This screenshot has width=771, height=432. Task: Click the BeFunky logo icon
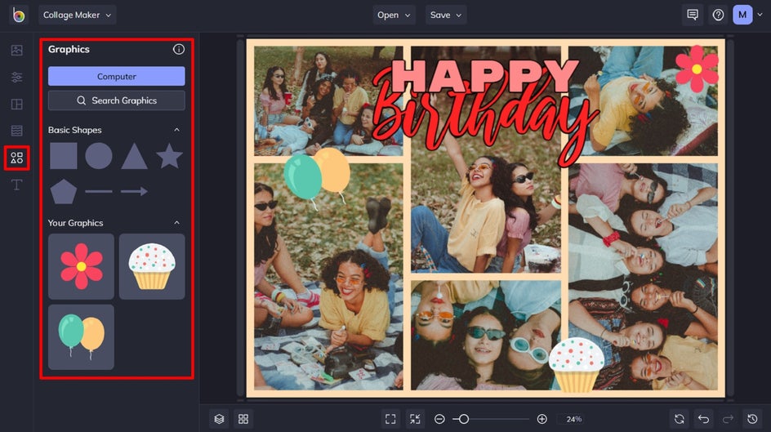pyautogui.click(x=19, y=16)
